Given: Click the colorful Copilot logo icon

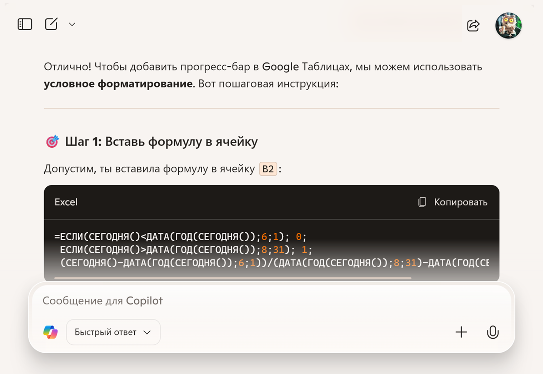Looking at the screenshot, I should pyautogui.click(x=50, y=332).
